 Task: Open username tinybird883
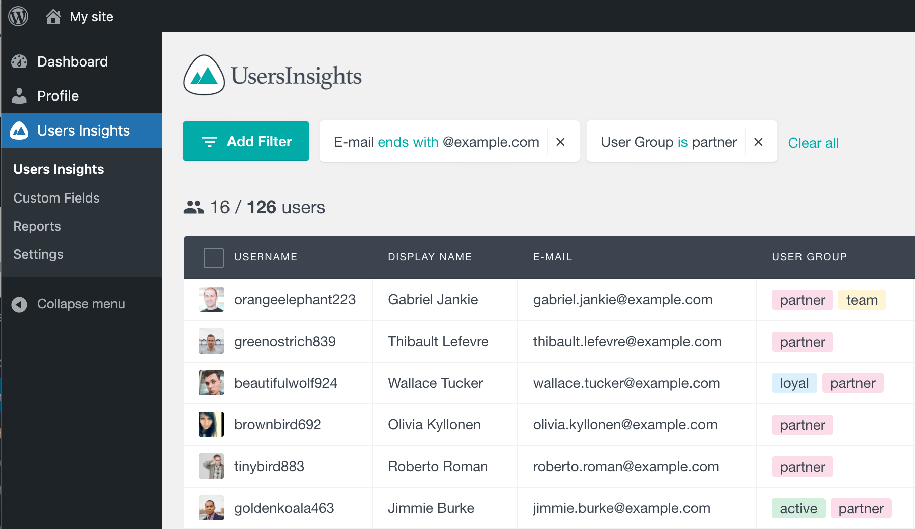coord(269,467)
